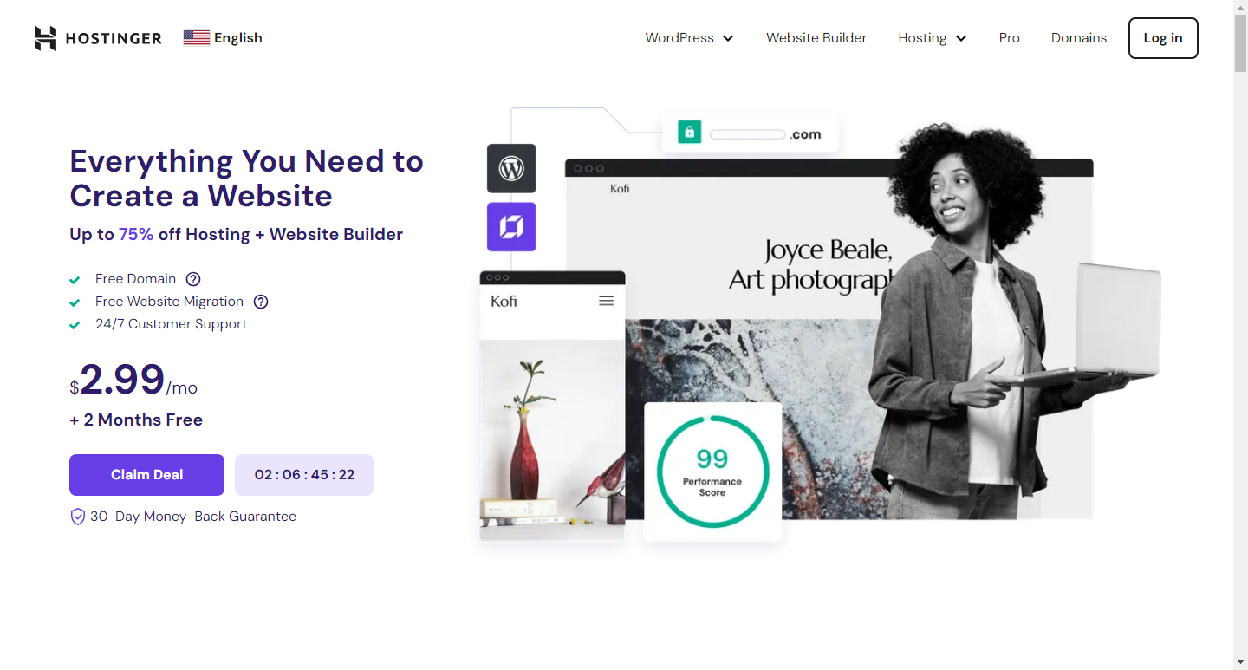Click the Free Domain text

[x=135, y=279]
